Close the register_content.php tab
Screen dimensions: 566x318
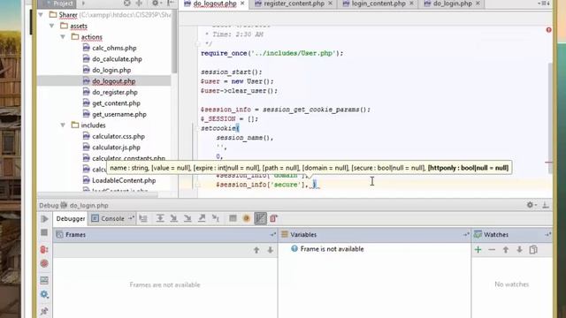330,4
